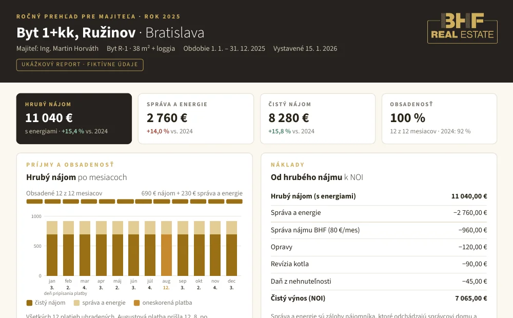513x318 pixels.
Task: Click the 'dec' month axis label
Action: (232, 281)
